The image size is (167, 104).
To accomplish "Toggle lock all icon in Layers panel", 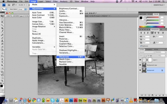I will (x=151, y=56).
